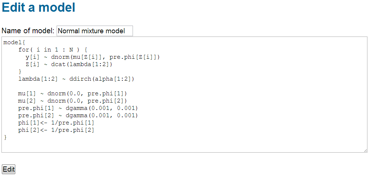This screenshot has width=370, height=176.
Task: Click the pre.phi[2] ~ dgamma line
Action: [78, 115]
